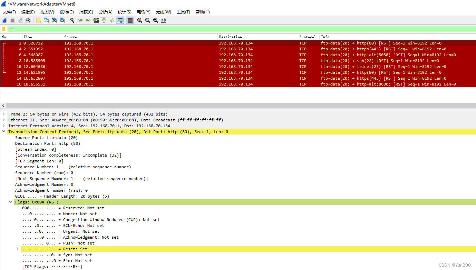The height and width of the screenshot is (270, 476).
Task: Open the 帮助(H) menu
Action: 203,12
